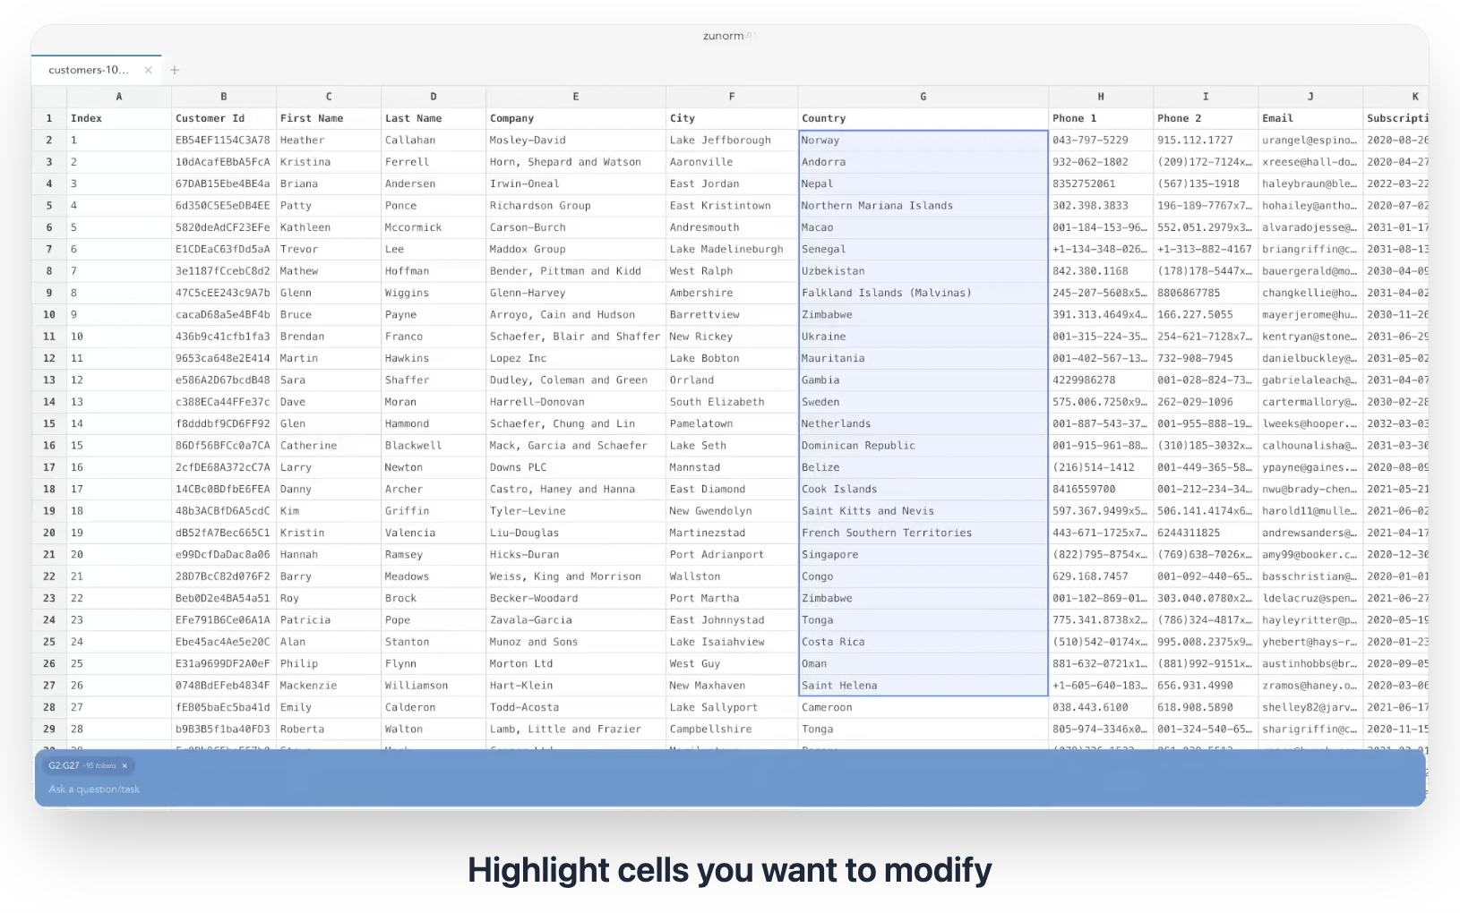This screenshot has height=913, width=1460.
Task: Click phone cell 8352752061
Action: pyautogui.click(x=1101, y=183)
